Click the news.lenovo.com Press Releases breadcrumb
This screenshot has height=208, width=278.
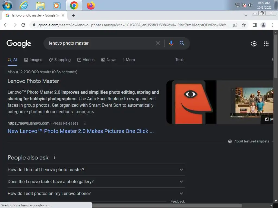click(43, 123)
